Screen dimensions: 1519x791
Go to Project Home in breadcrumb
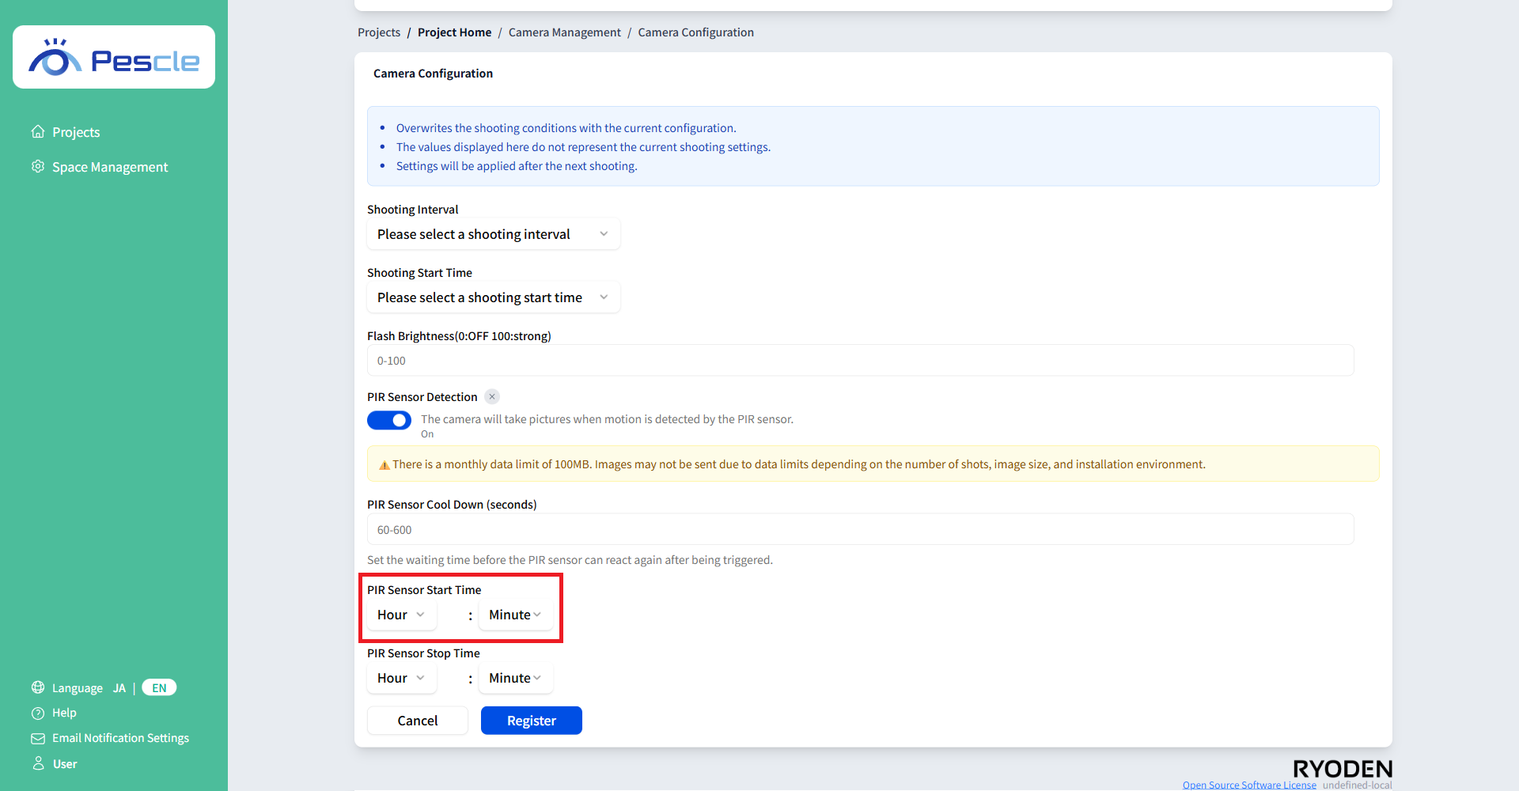[x=454, y=32]
